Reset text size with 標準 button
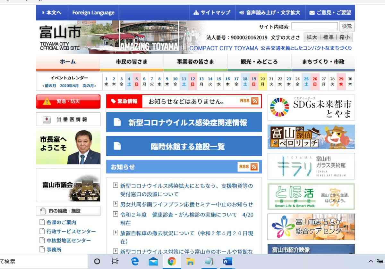Image resolution: width=385 pixels, height=269 pixels. 328,37
